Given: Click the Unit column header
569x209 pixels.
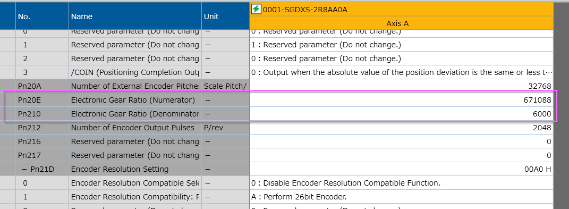Looking at the screenshot, I should coord(225,16).
